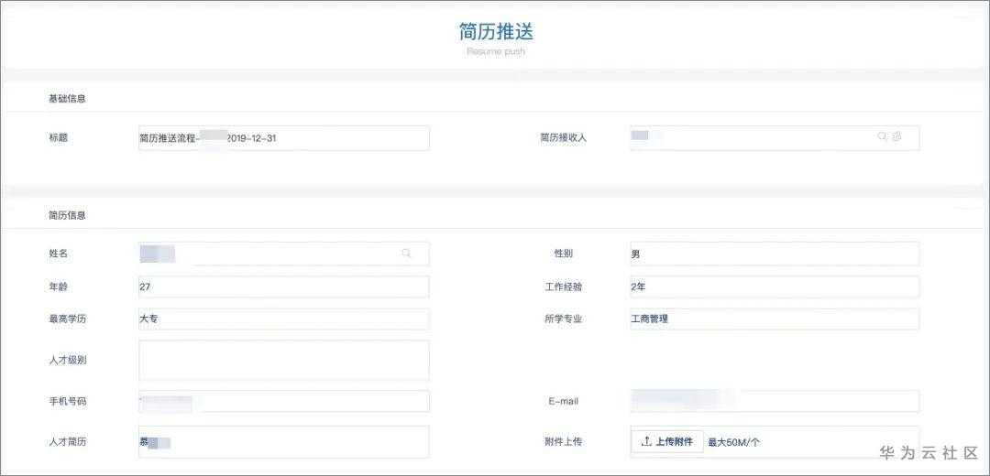The width and height of the screenshot is (990, 476).
Task: Click the 简历接收人 label
Action: tap(563, 137)
